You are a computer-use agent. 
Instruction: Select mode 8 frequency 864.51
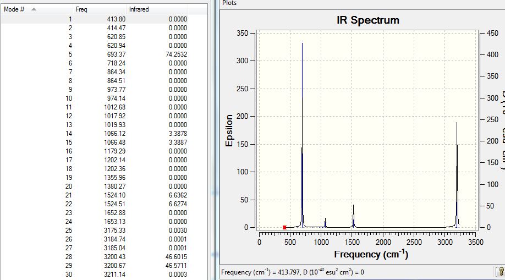pyautogui.click(x=116, y=81)
